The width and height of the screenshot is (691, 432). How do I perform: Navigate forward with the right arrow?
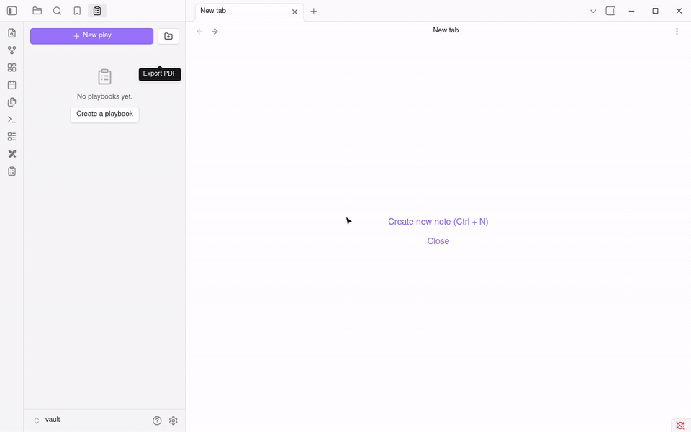pos(214,31)
